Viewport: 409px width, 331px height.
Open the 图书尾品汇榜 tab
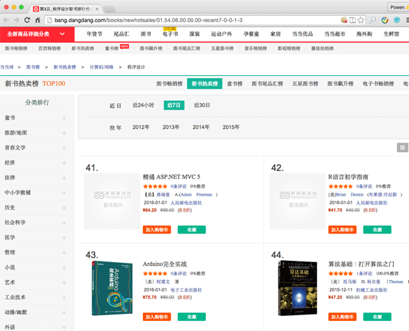pyautogui.click(x=267, y=84)
